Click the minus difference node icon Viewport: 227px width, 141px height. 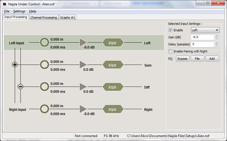(20, 87)
